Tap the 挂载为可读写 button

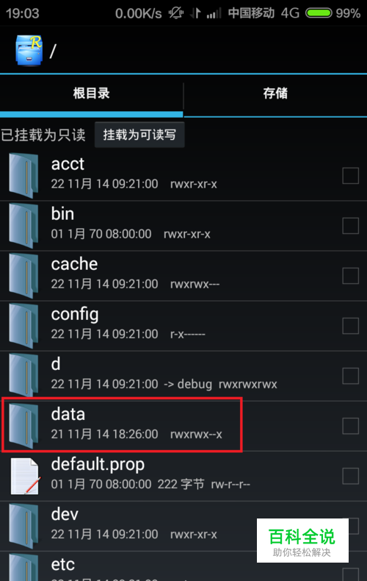click(x=139, y=135)
